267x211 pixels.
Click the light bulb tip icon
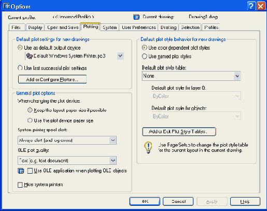point(148,147)
